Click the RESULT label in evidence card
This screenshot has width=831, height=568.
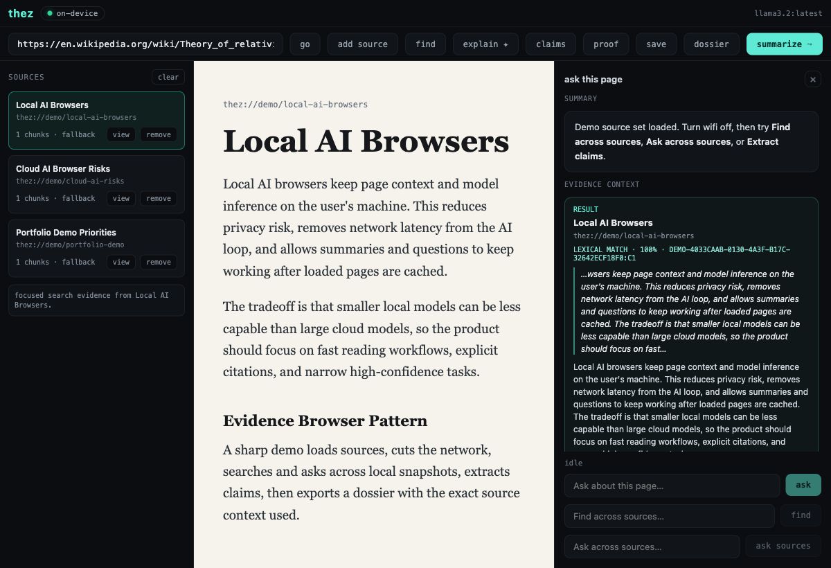[x=586, y=209]
